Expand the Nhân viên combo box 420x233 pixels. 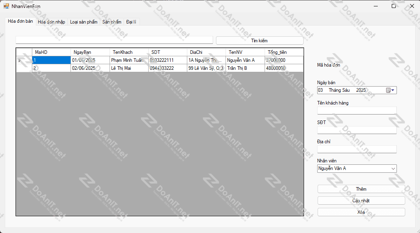(393, 169)
